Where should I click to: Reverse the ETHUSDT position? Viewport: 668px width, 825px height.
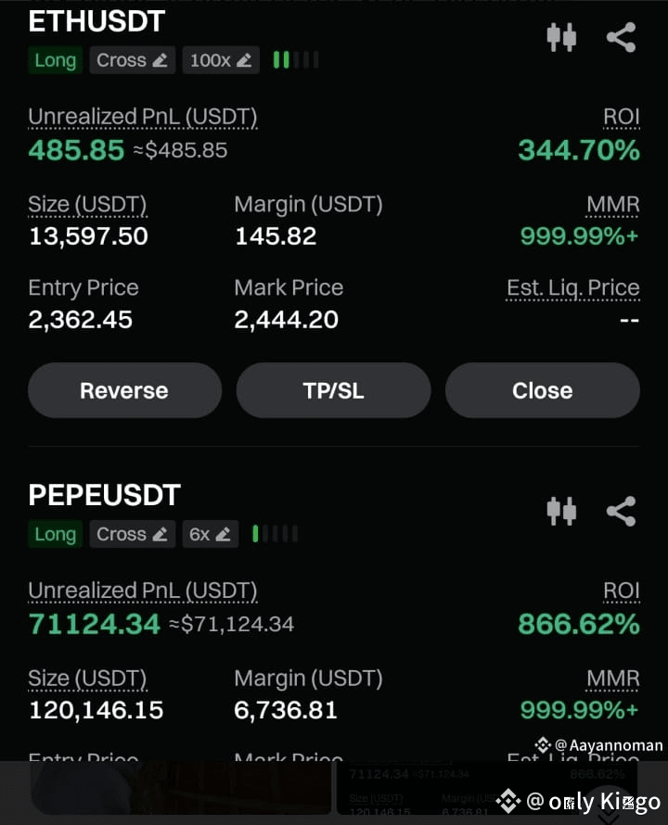pos(124,390)
